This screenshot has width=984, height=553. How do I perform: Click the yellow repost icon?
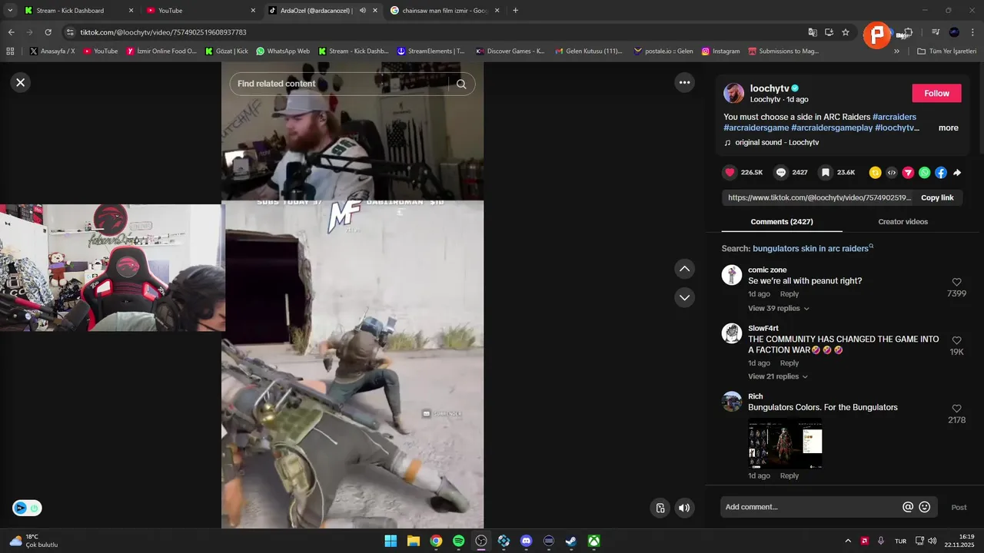[875, 173]
